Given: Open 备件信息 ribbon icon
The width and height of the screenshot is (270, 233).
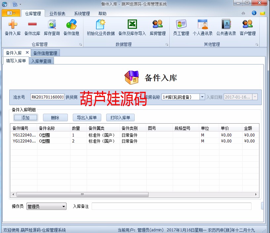Looking at the screenshot, I should (71, 28).
